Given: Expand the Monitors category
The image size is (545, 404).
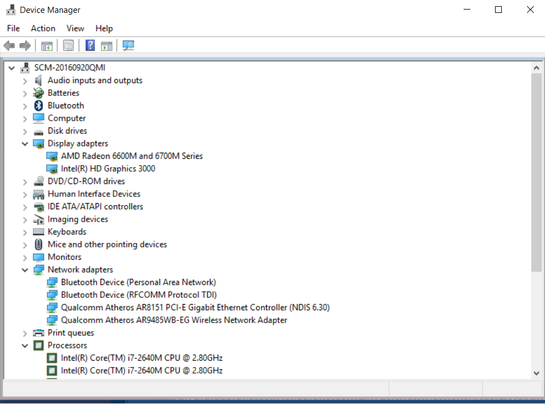Looking at the screenshot, I should click(x=25, y=258).
